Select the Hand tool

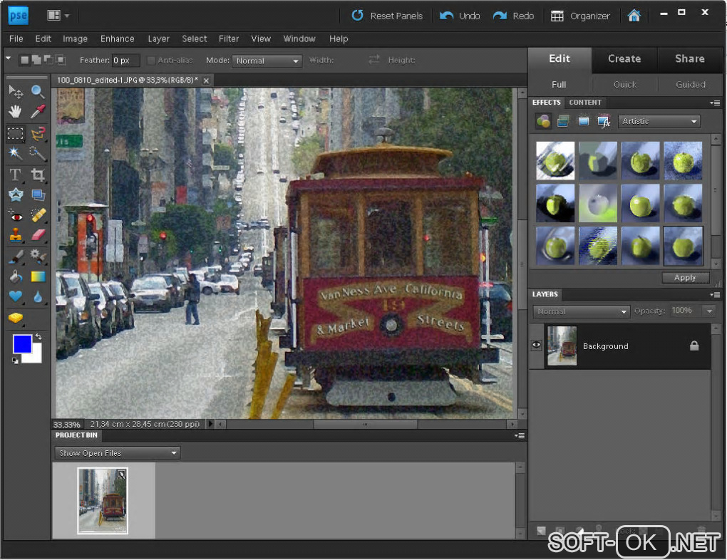(x=16, y=112)
